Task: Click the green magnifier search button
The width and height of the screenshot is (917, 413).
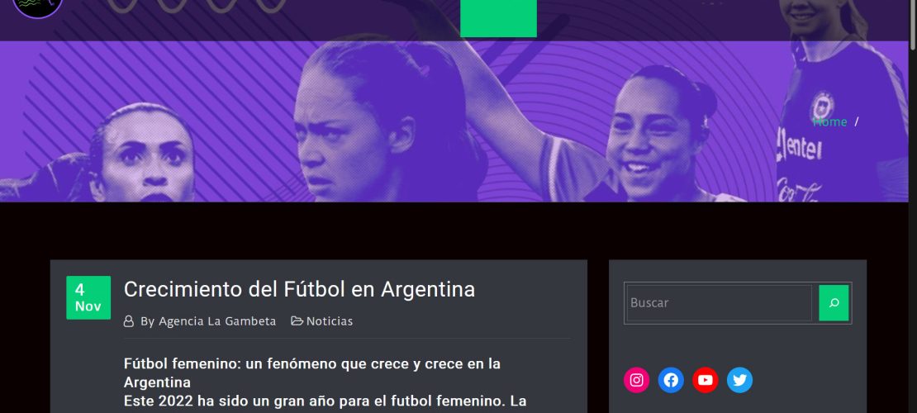Action: tap(834, 303)
